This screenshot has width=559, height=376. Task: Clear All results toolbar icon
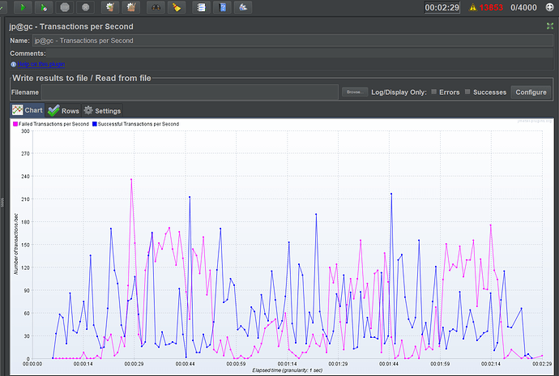click(130, 7)
